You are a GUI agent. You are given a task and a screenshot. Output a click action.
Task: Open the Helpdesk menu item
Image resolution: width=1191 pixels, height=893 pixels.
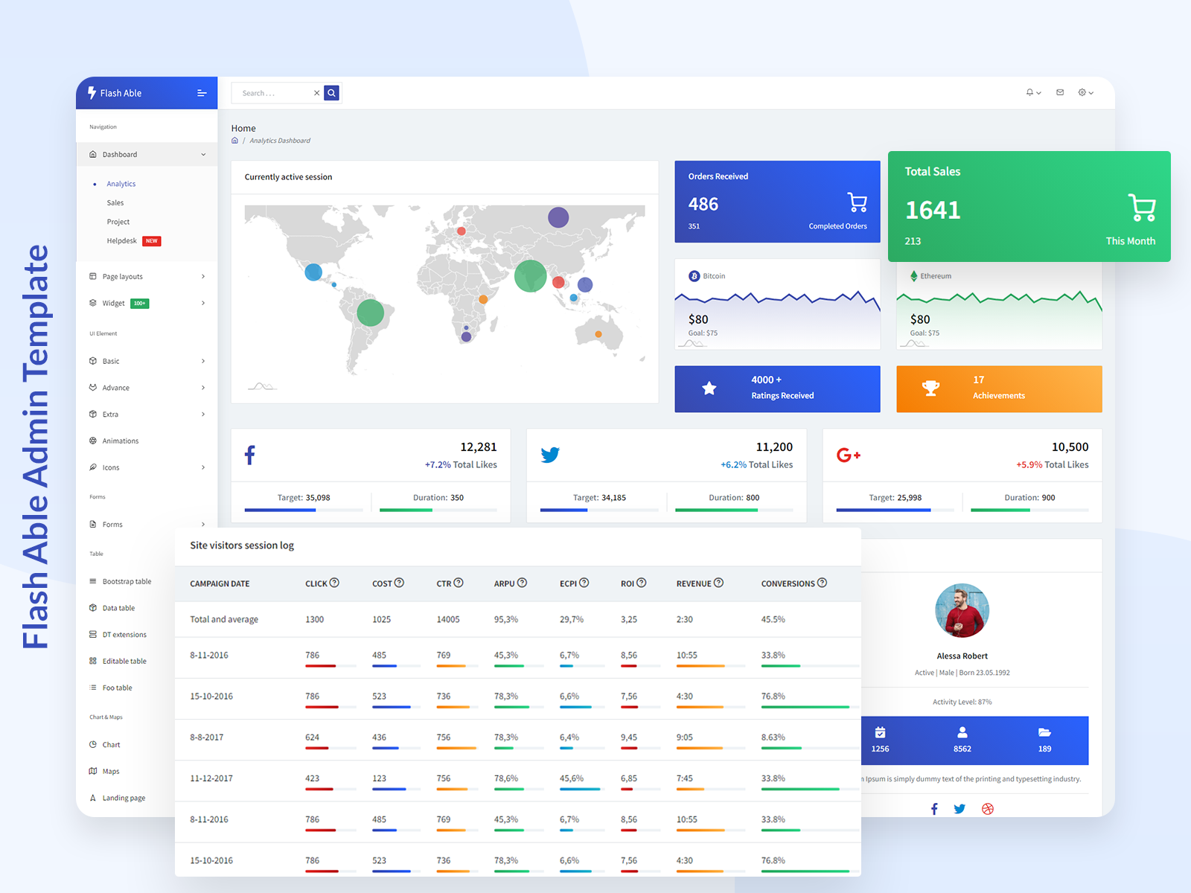click(123, 240)
